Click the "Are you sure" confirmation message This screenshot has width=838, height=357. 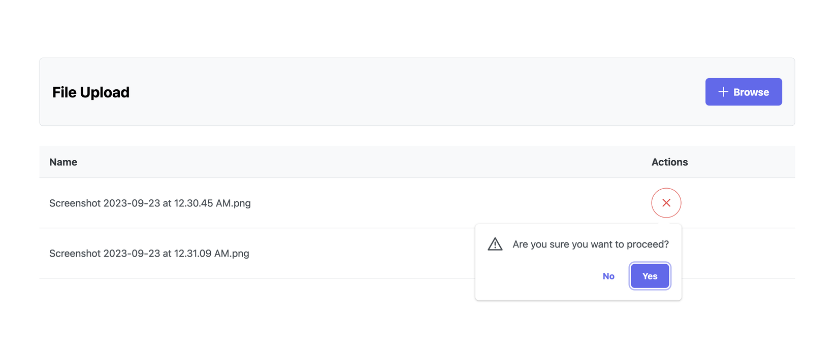point(590,244)
